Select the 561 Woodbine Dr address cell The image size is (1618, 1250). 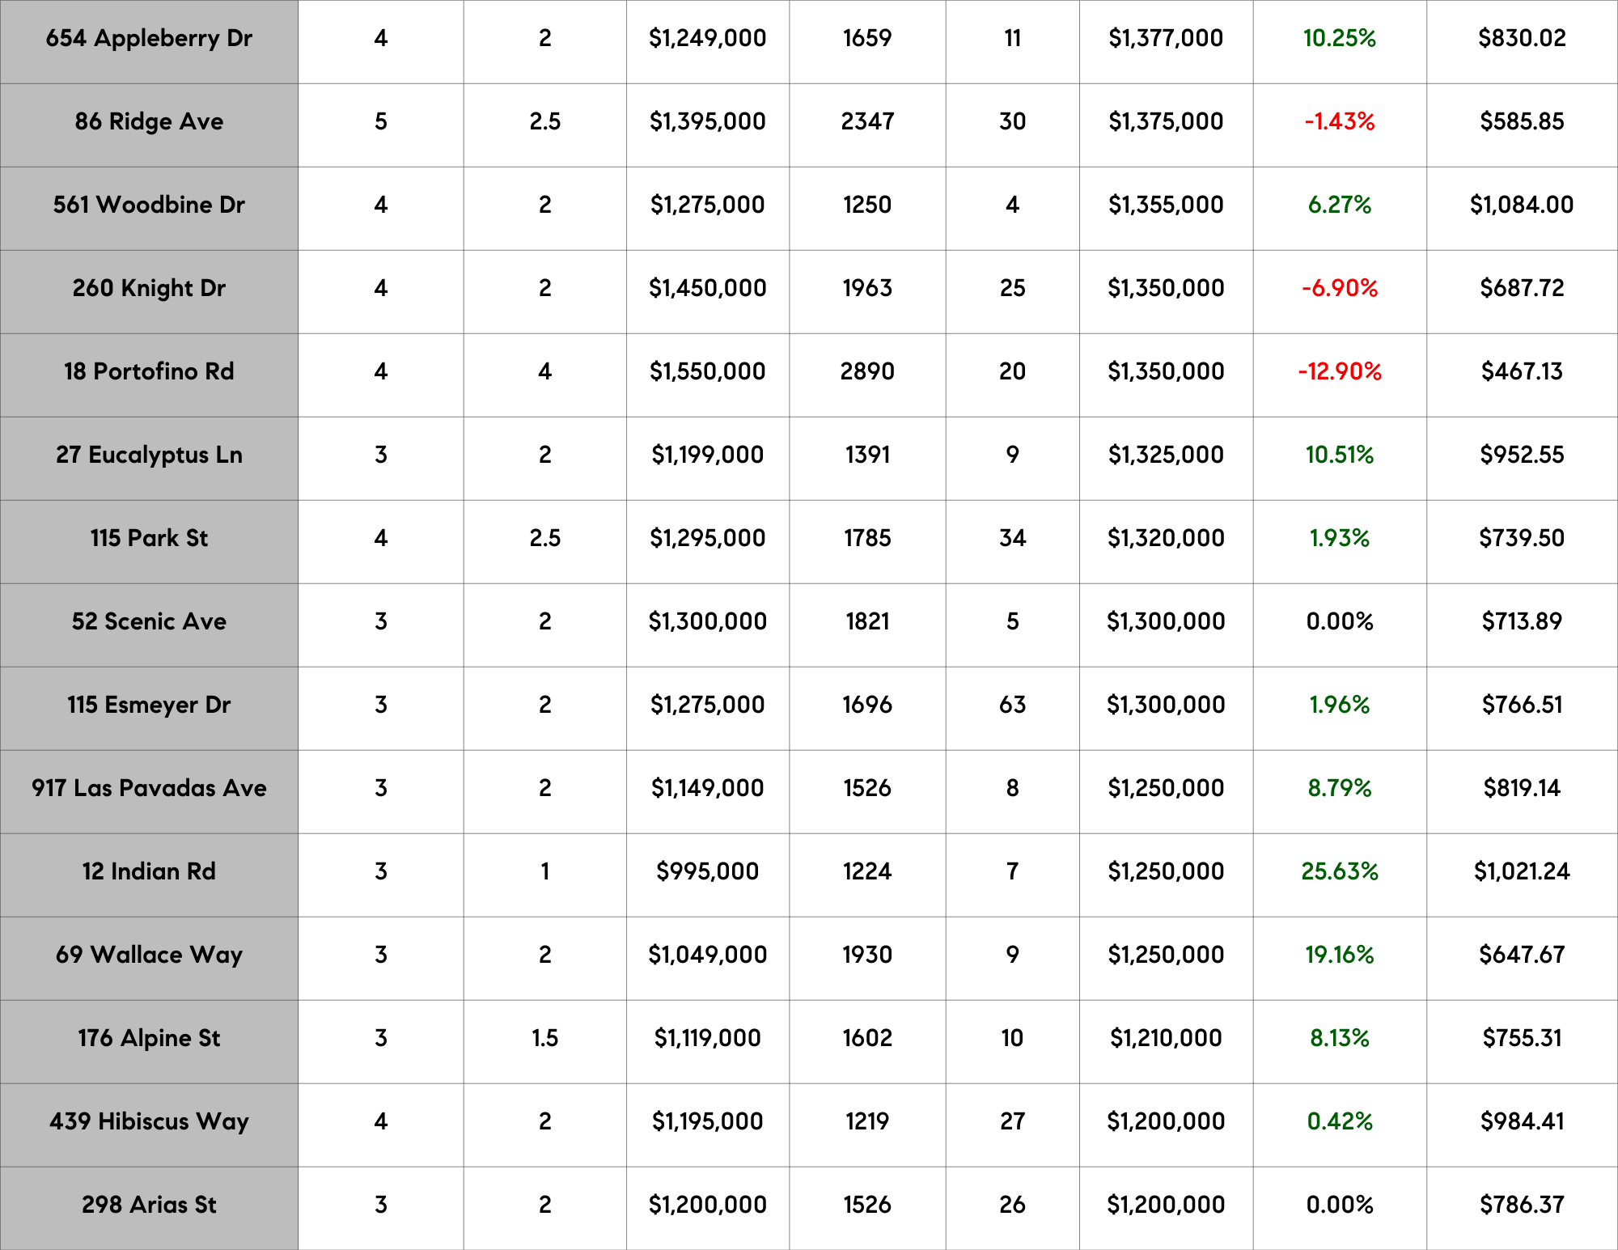[x=149, y=205]
